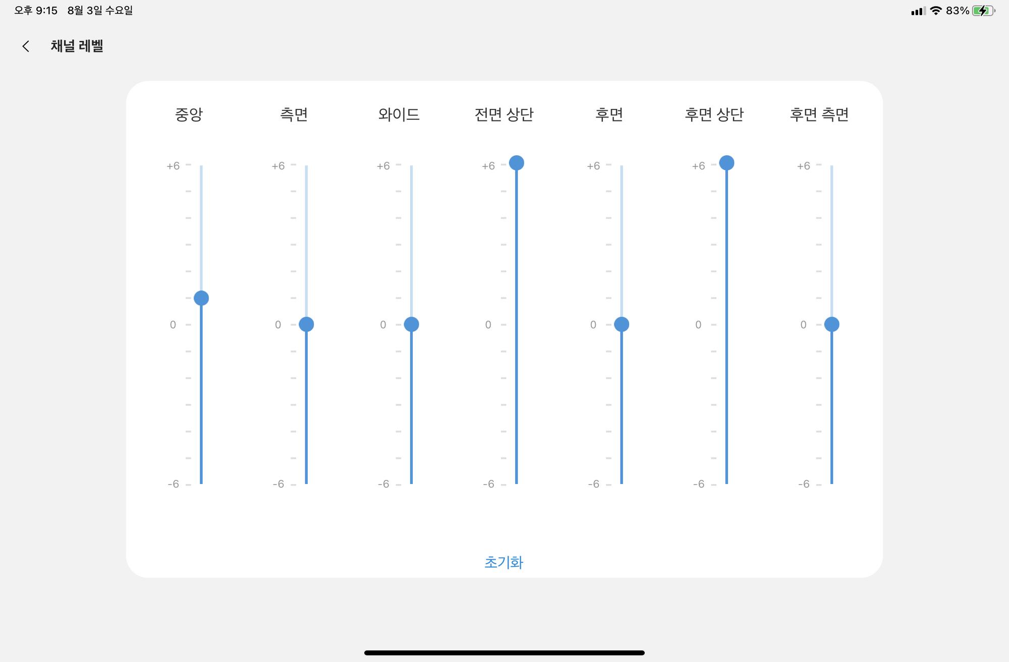Click the 전면 상단 slider knob
This screenshot has width=1009, height=662.
coord(516,163)
